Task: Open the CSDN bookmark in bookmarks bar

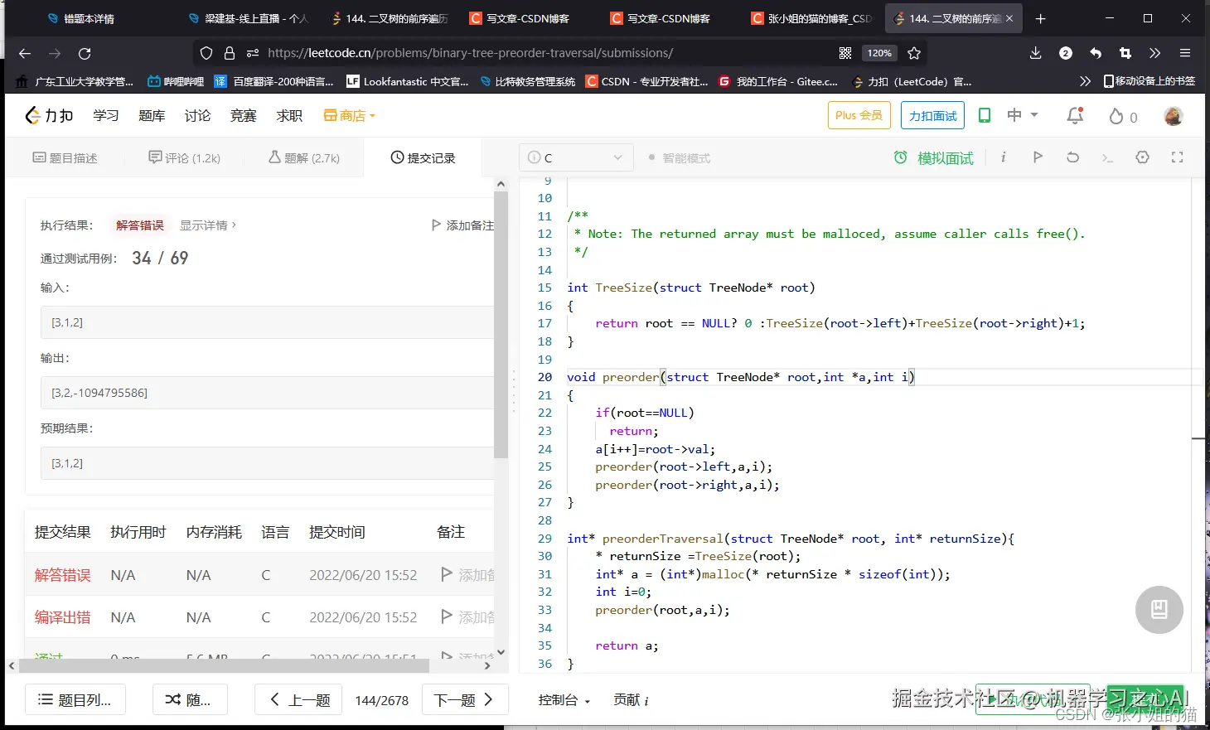Action: 646,81
